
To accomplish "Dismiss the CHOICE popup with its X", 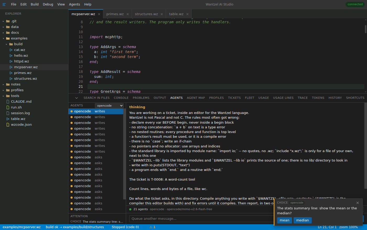I will coord(358,203).
